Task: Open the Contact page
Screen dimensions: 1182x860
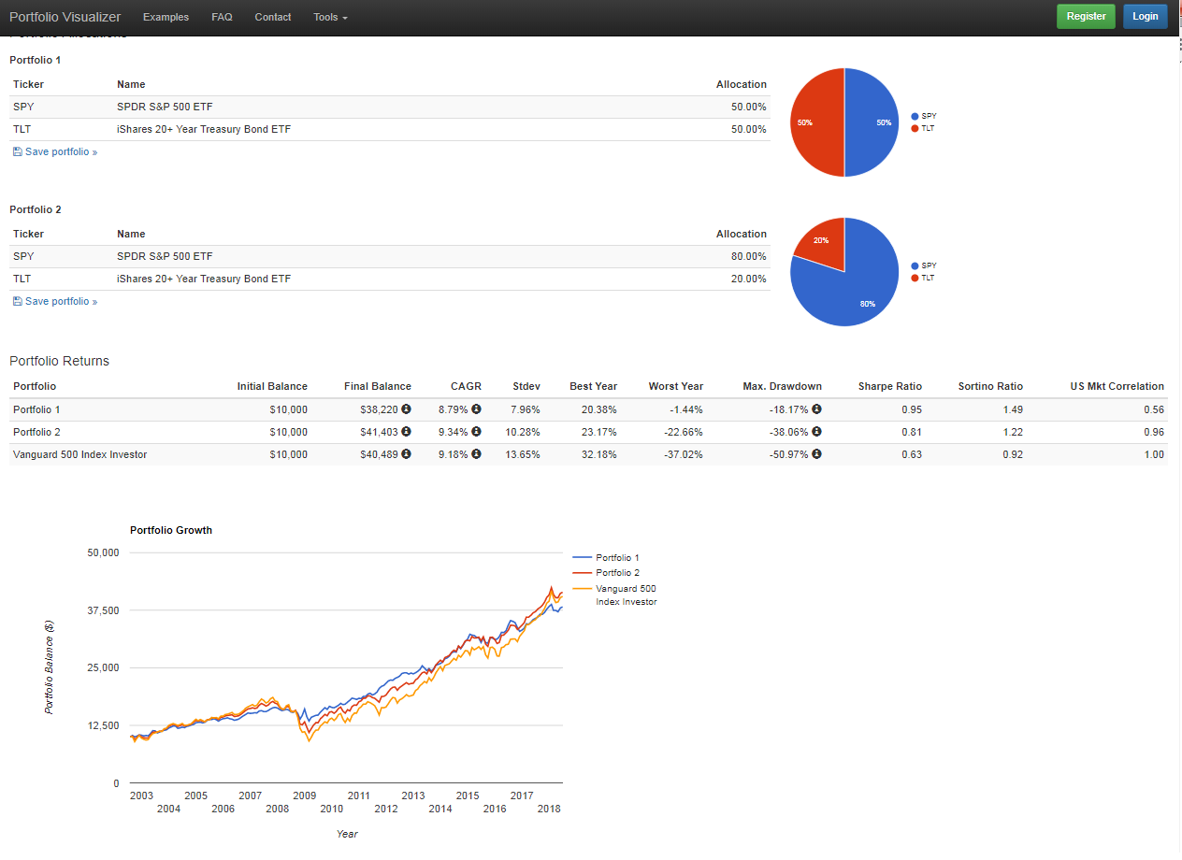Action: click(x=273, y=17)
